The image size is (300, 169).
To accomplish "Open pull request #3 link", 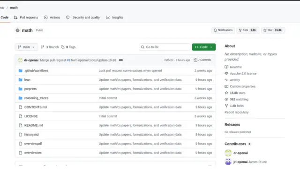I will 68,60.
